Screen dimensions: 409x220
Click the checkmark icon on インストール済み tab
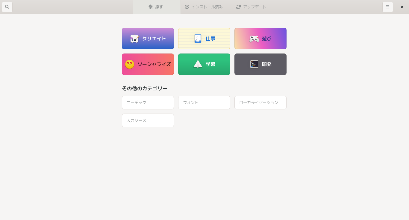[187, 7]
